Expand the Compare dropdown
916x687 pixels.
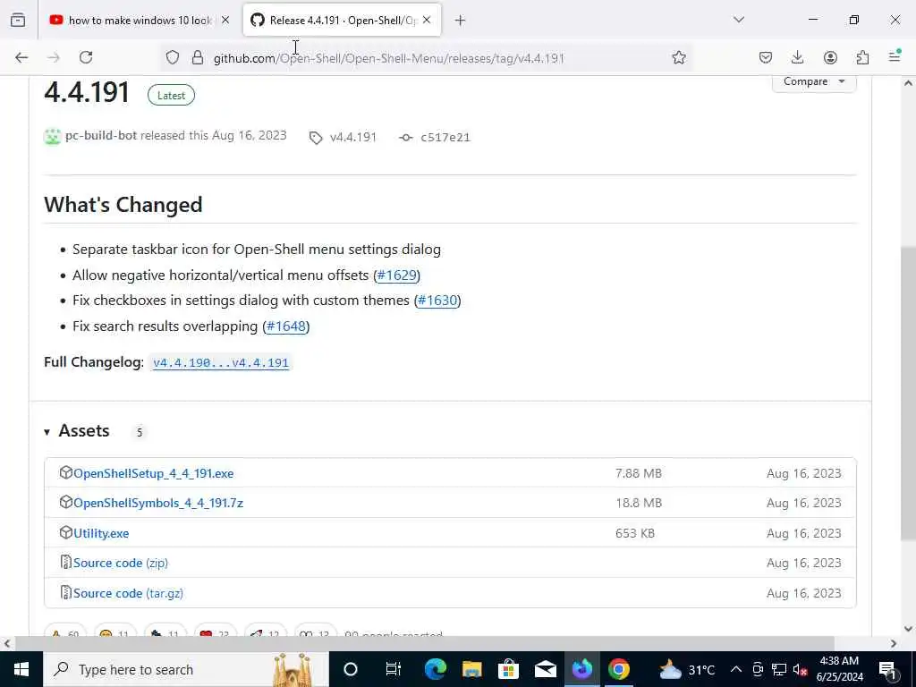click(814, 82)
